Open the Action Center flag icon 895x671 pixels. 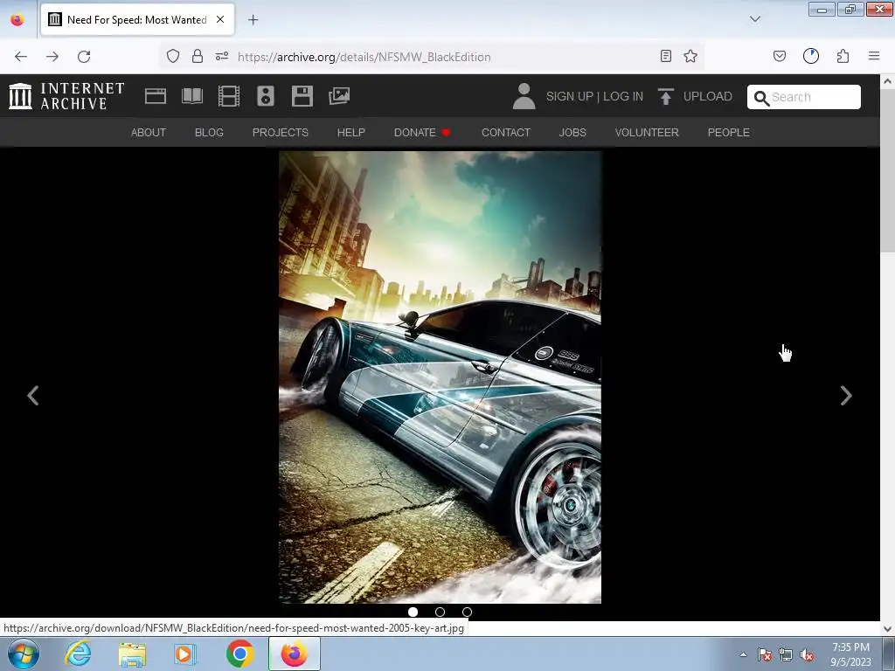coord(765,654)
